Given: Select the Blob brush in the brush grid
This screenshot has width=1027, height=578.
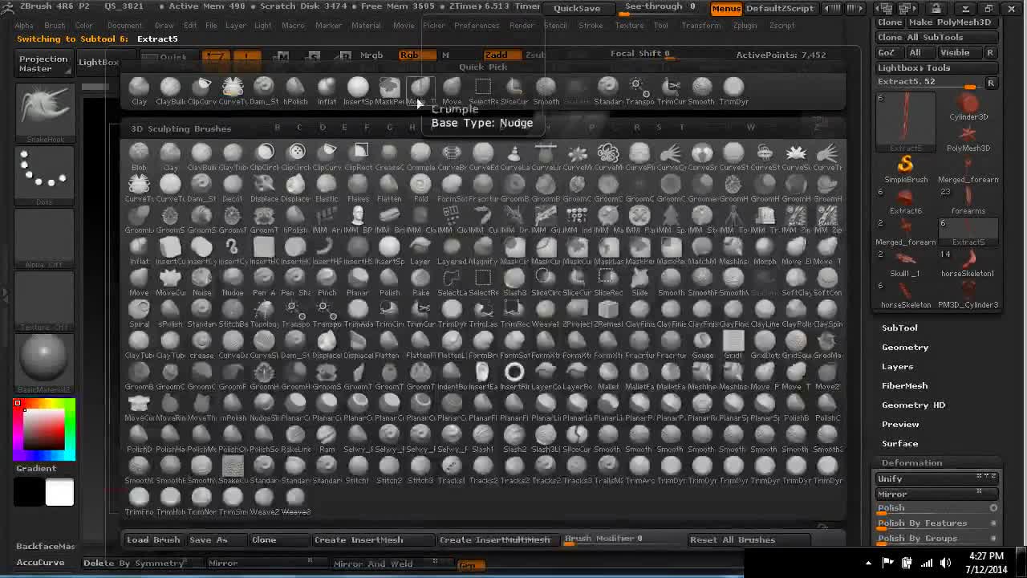Looking at the screenshot, I should 139,156.
